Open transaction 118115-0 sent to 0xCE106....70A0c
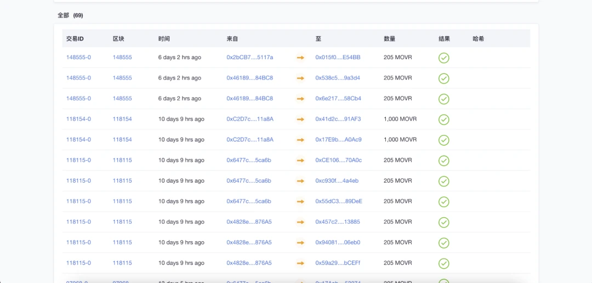The width and height of the screenshot is (592, 283). coord(78,160)
